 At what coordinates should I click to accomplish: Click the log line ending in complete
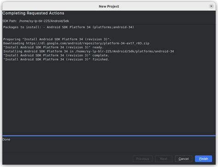click(56, 55)
